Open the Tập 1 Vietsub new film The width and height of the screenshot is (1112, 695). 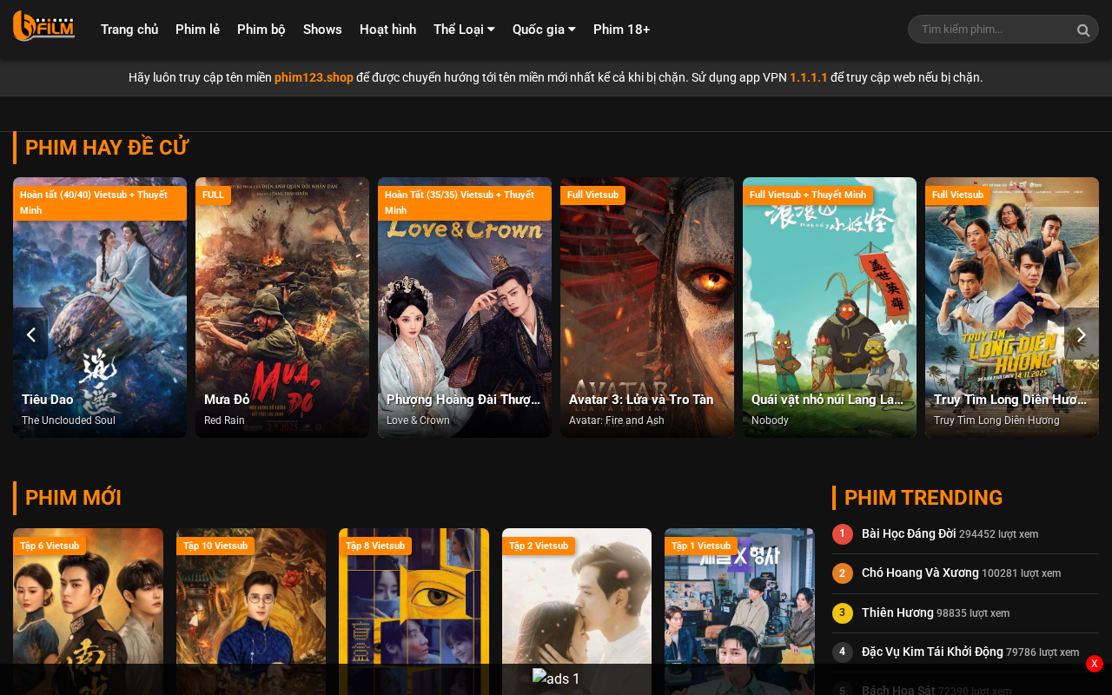[x=739, y=612]
